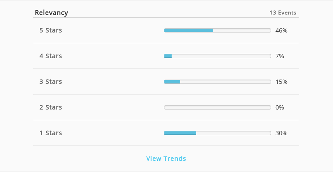Click the 15% percentage value
333x172 pixels.
pos(282,82)
